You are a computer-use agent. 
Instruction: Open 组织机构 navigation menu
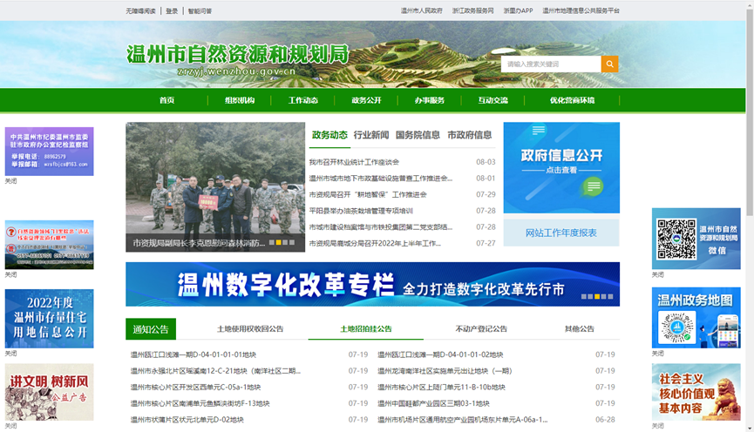click(240, 100)
